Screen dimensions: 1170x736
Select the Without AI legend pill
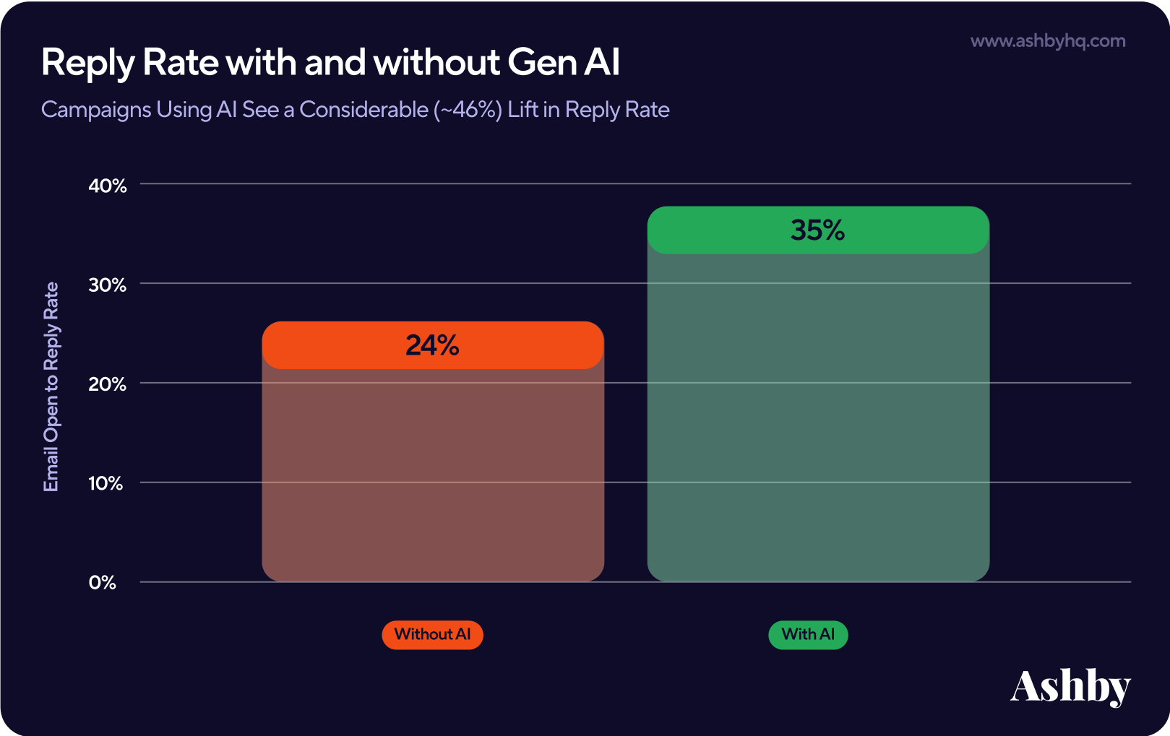coord(432,635)
